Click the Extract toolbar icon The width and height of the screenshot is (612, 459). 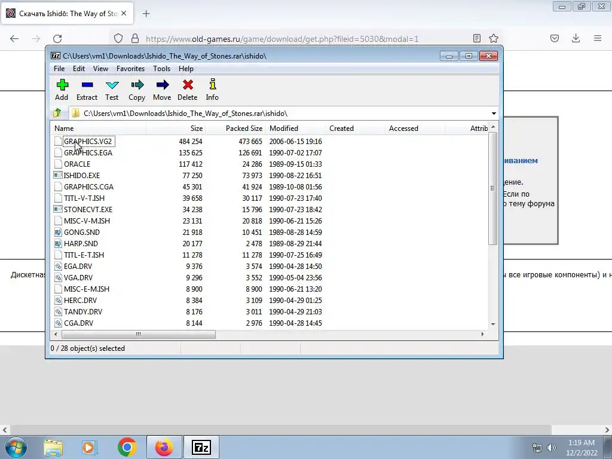pos(87,90)
